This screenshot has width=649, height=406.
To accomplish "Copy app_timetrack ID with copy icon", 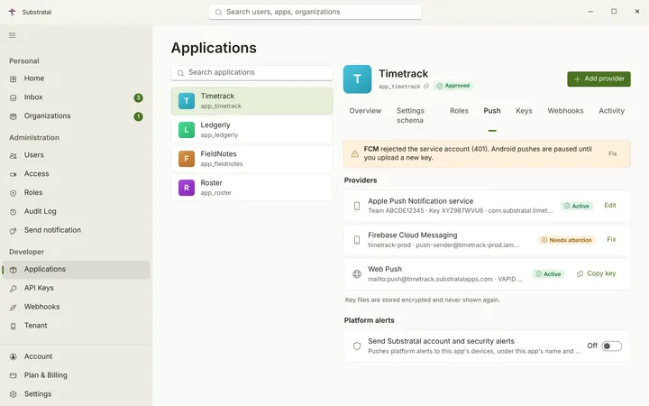I will pos(426,87).
